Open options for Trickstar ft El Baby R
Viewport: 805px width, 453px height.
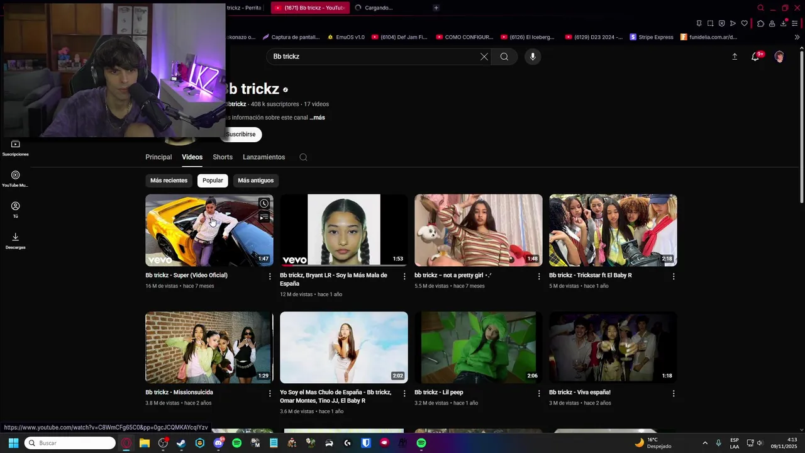674,276
